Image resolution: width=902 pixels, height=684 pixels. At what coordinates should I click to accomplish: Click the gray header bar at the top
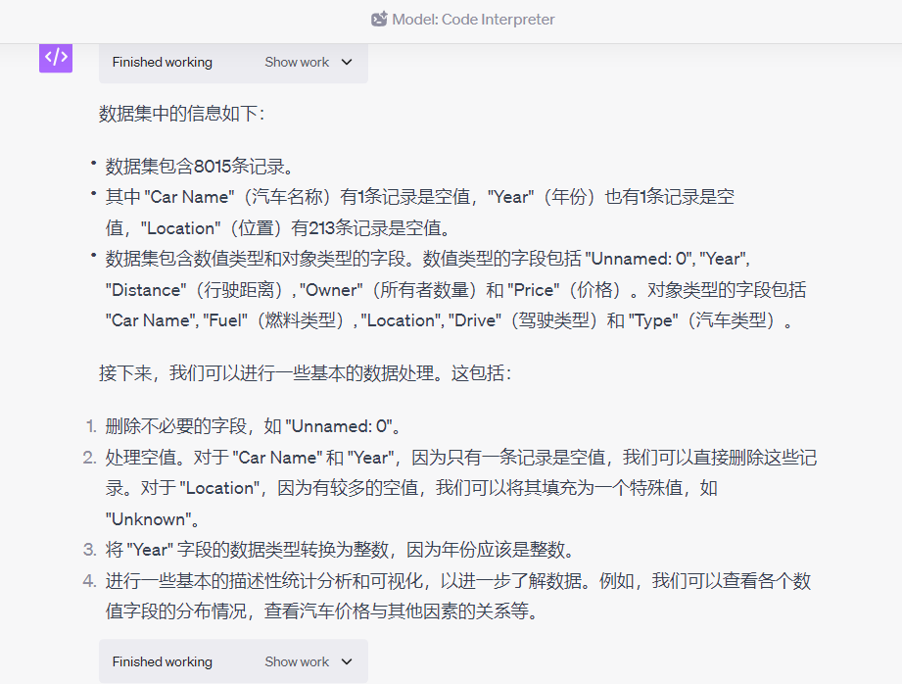451,20
